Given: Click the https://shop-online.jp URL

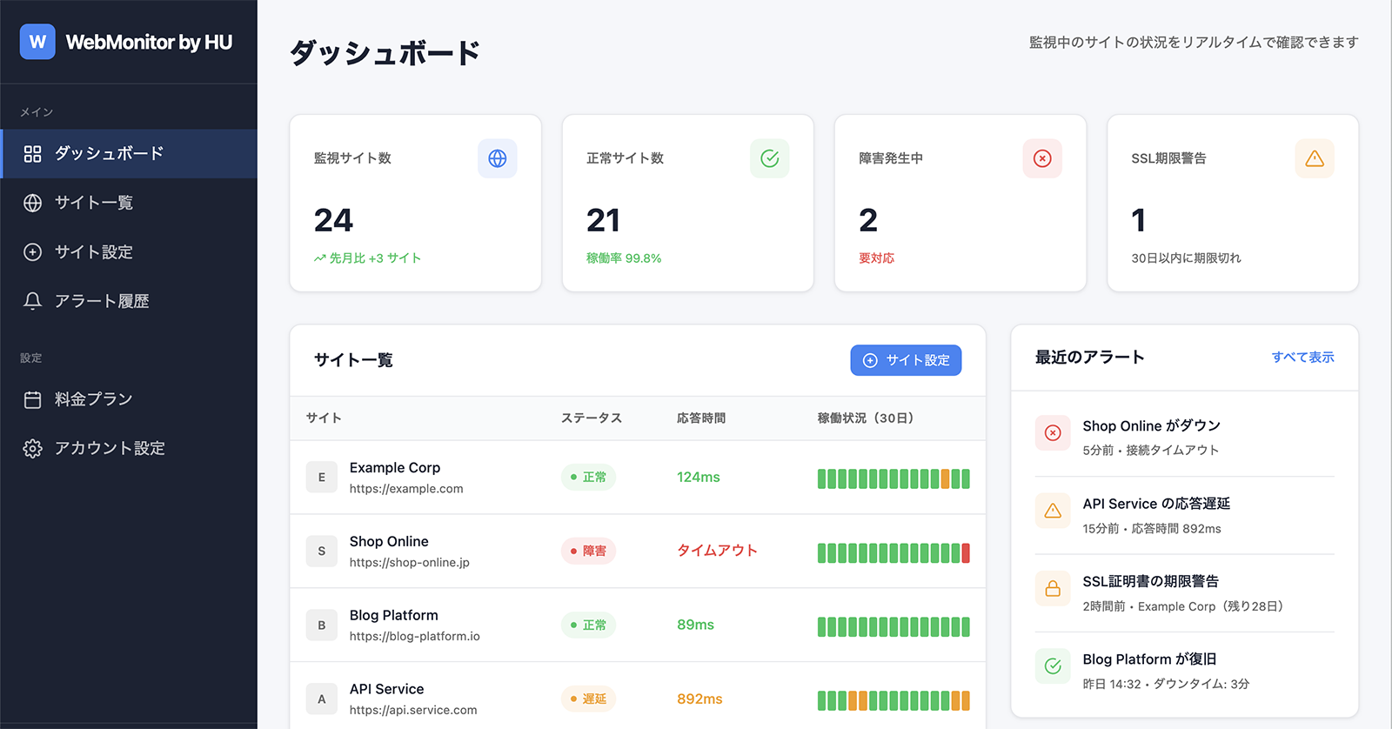Looking at the screenshot, I should pyautogui.click(x=410, y=563).
